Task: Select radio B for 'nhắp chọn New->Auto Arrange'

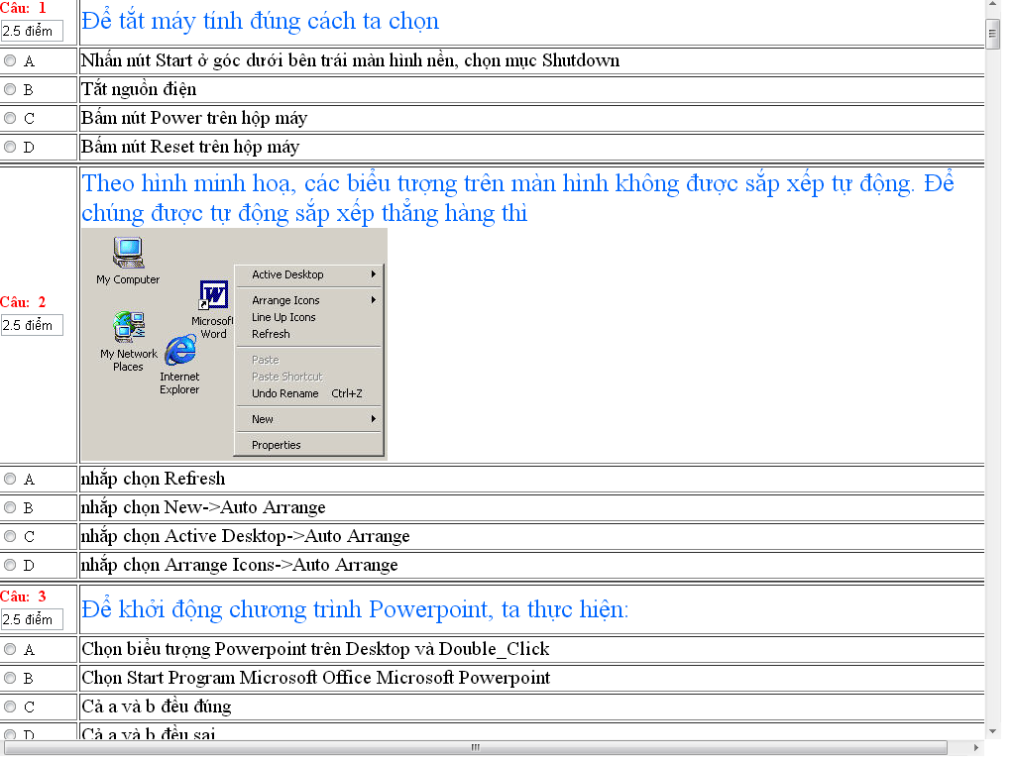Action: tap(10, 507)
